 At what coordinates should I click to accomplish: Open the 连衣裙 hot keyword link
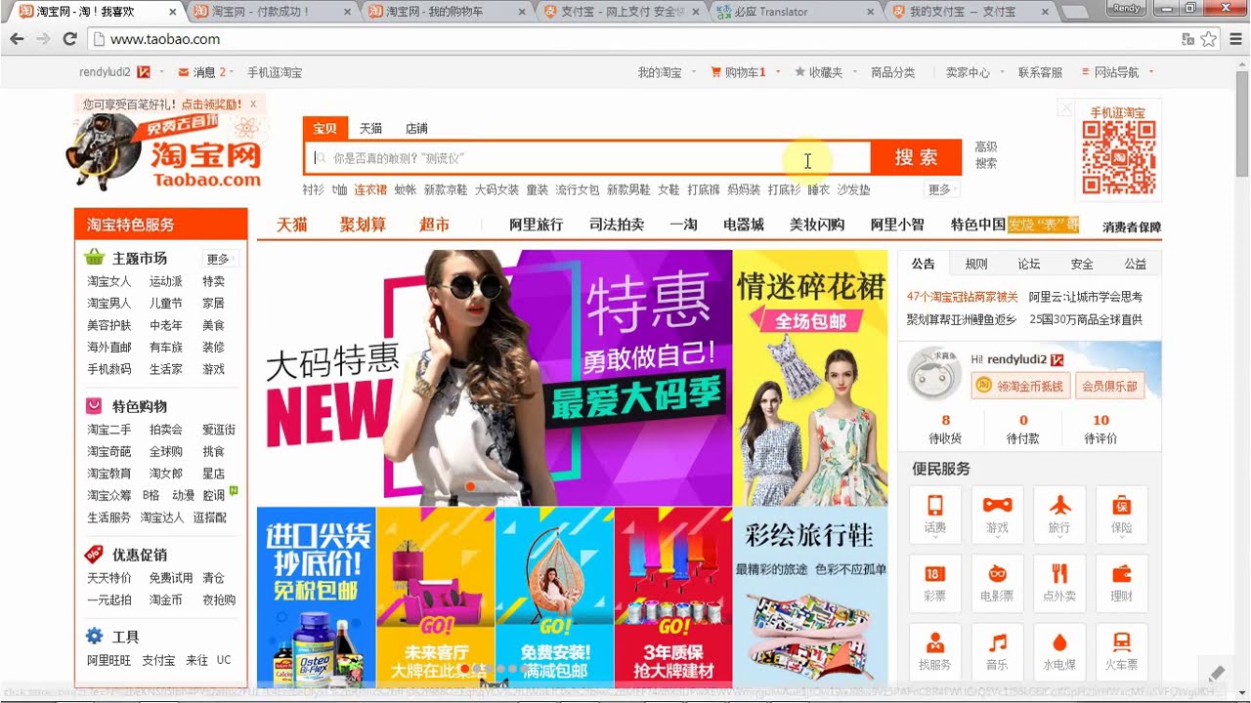click(x=370, y=189)
